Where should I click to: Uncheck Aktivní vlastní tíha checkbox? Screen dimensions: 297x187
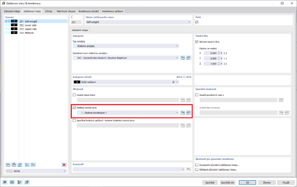point(197,42)
